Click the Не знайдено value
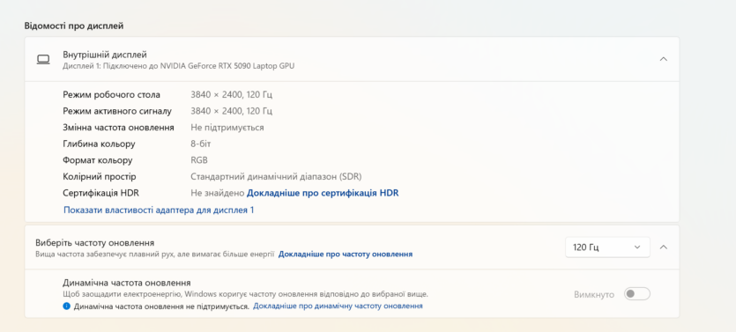This screenshot has height=332, width=736. point(218,193)
